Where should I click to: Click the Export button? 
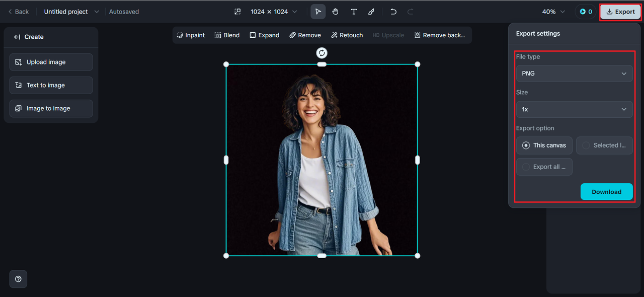[620, 12]
